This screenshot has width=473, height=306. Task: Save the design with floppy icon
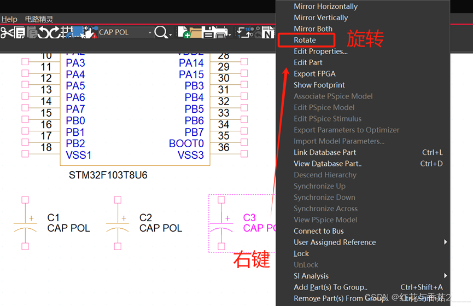coord(208,32)
